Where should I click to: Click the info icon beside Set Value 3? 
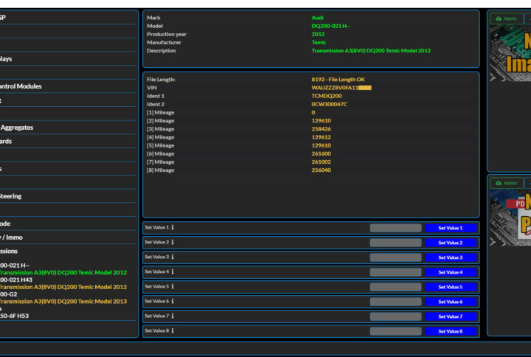coord(173,257)
